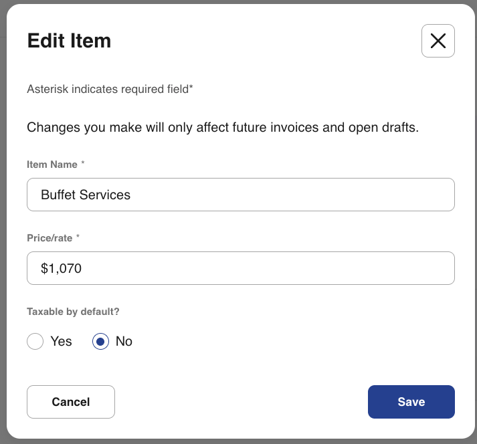This screenshot has height=444, width=477.
Task: Choose the No taxable radio button
Action: tap(100, 342)
